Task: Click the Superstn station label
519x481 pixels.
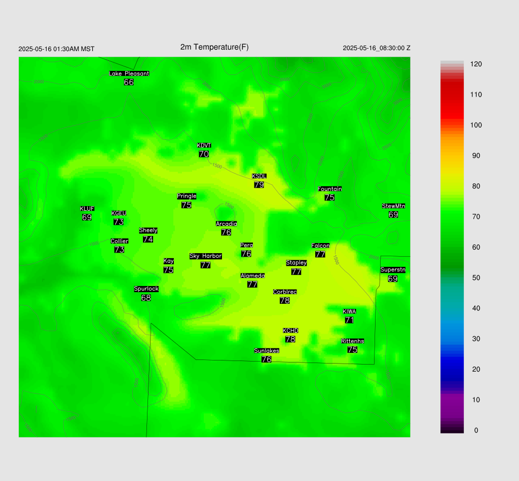Action: (393, 270)
